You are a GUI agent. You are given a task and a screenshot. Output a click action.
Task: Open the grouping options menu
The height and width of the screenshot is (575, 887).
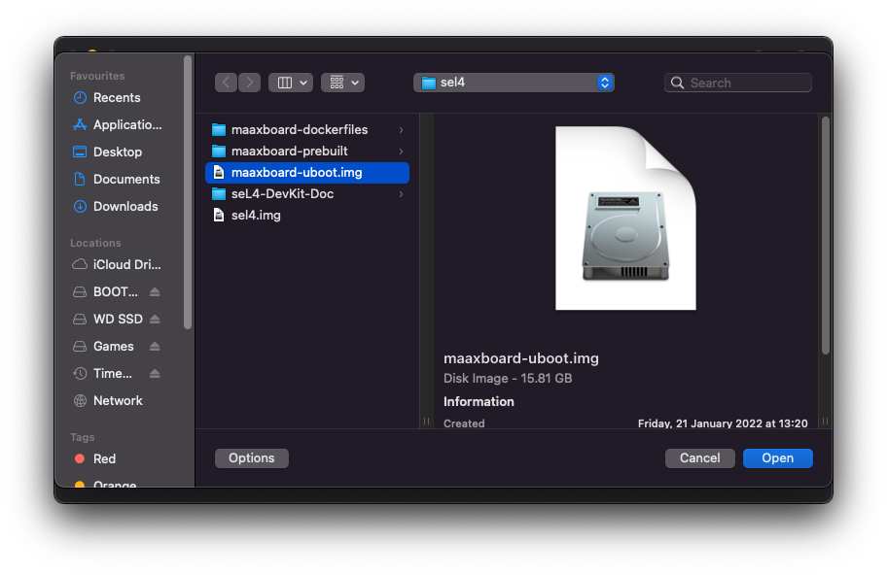click(342, 83)
